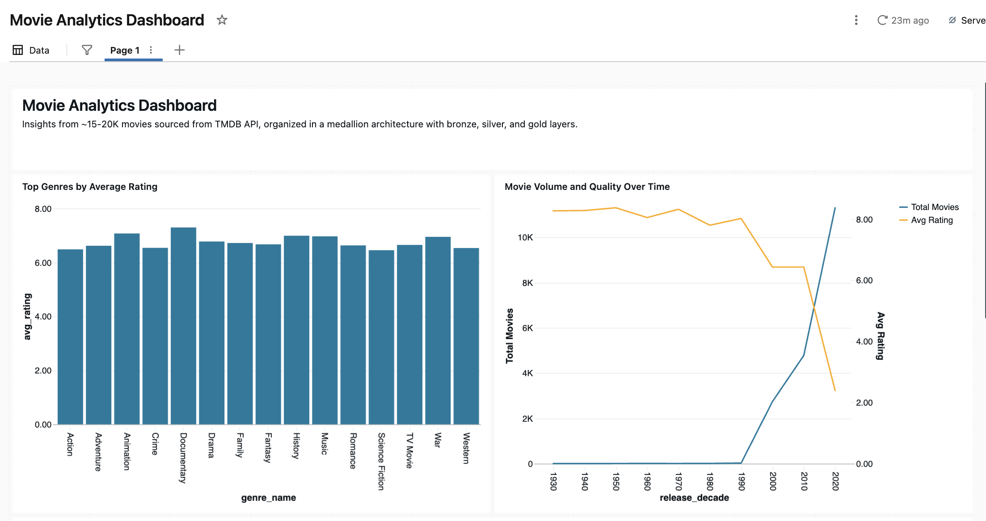
Task: Open Page 1 options kebab menu
Action: (x=151, y=50)
